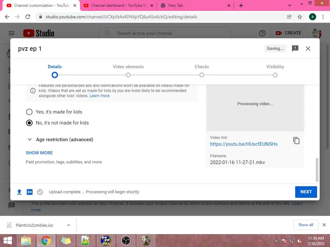Open PlantsVsZombies.iso download options chevron
Image resolution: width=330 pixels, height=247 pixels.
(69, 225)
